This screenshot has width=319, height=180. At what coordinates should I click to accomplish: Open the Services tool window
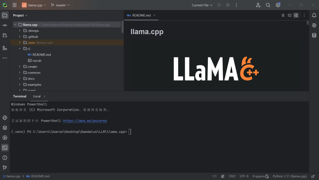pyautogui.click(x=5, y=138)
